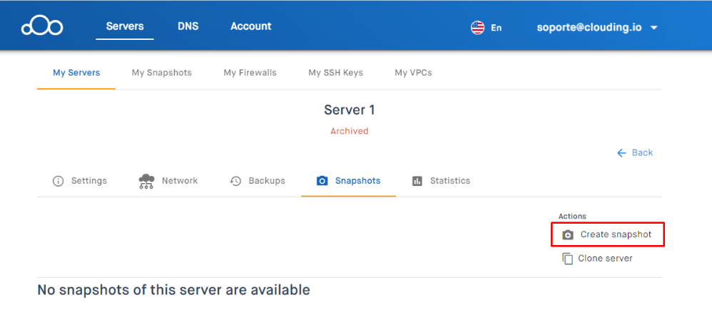Image resolution: width=712 pixels, height=317 pixels.
Task: Go to the Account menu
Action: click(250, 26)
